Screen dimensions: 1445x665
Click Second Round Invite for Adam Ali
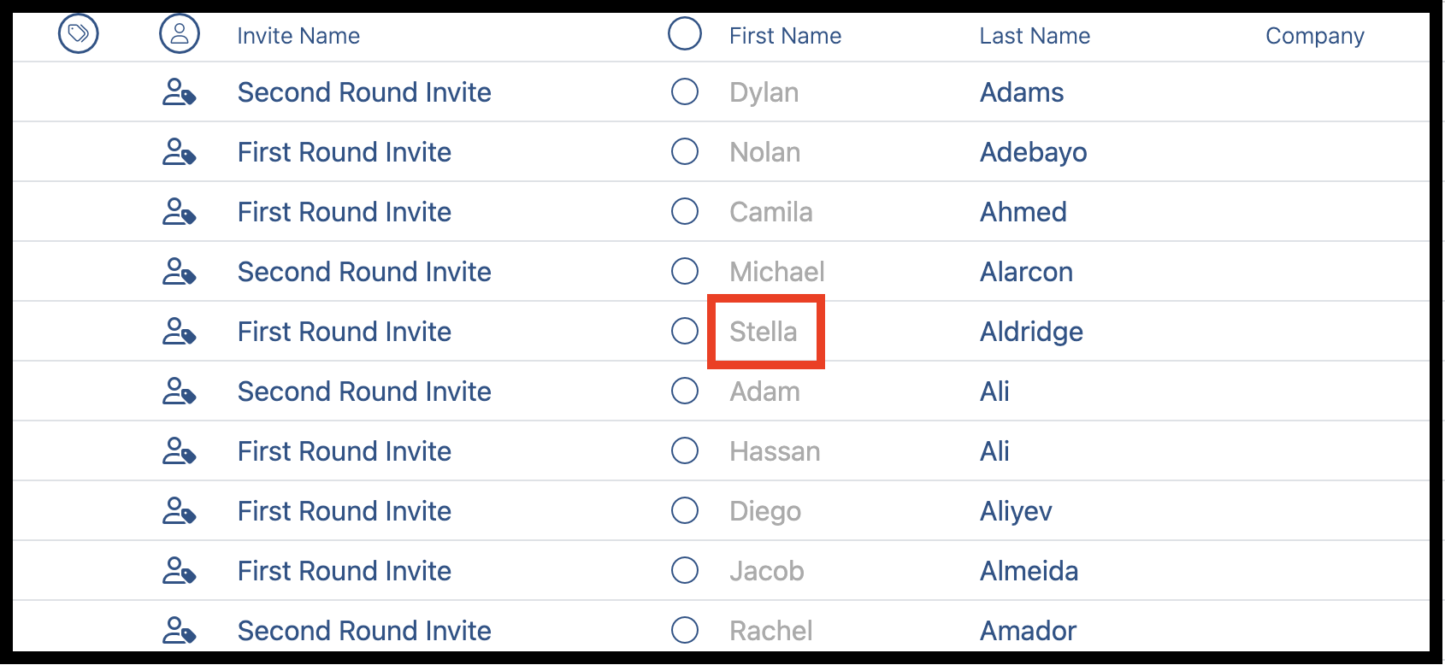point(364,391)
